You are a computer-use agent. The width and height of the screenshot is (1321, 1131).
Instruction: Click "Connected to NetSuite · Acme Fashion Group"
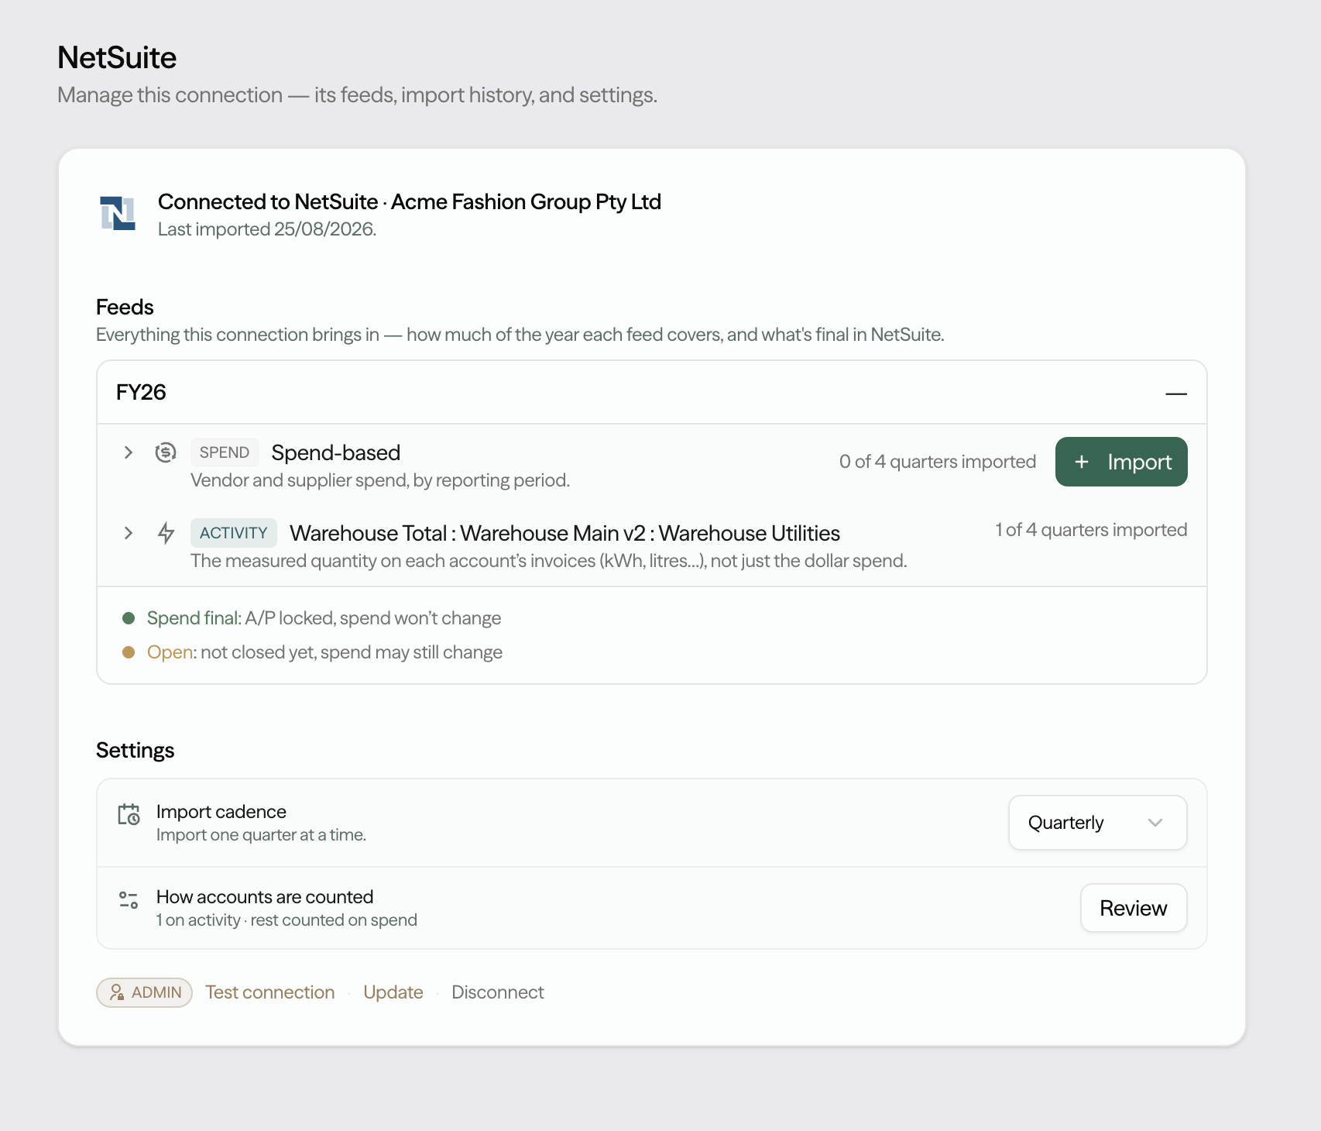point(410,201)
